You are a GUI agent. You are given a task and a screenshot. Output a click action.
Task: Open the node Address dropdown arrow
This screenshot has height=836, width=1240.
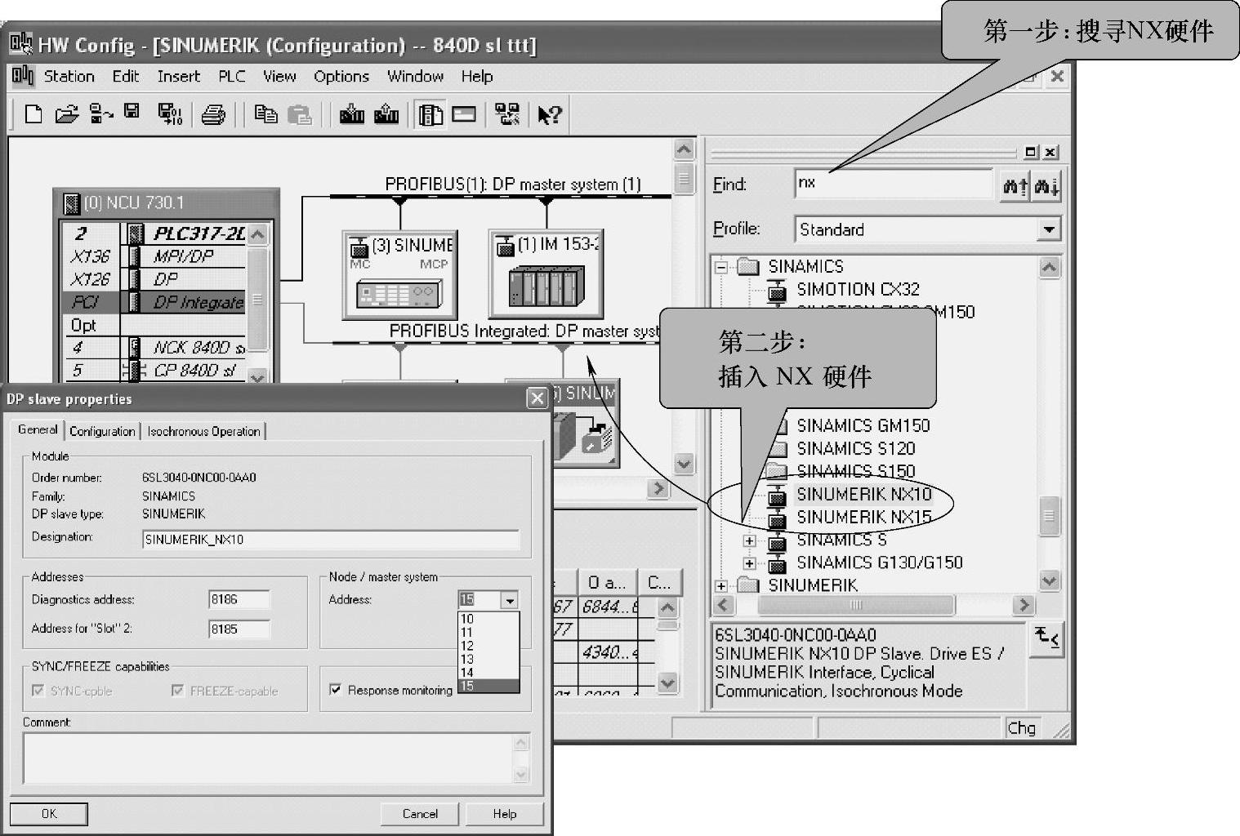pyautogui.click(x=510, y=600)
